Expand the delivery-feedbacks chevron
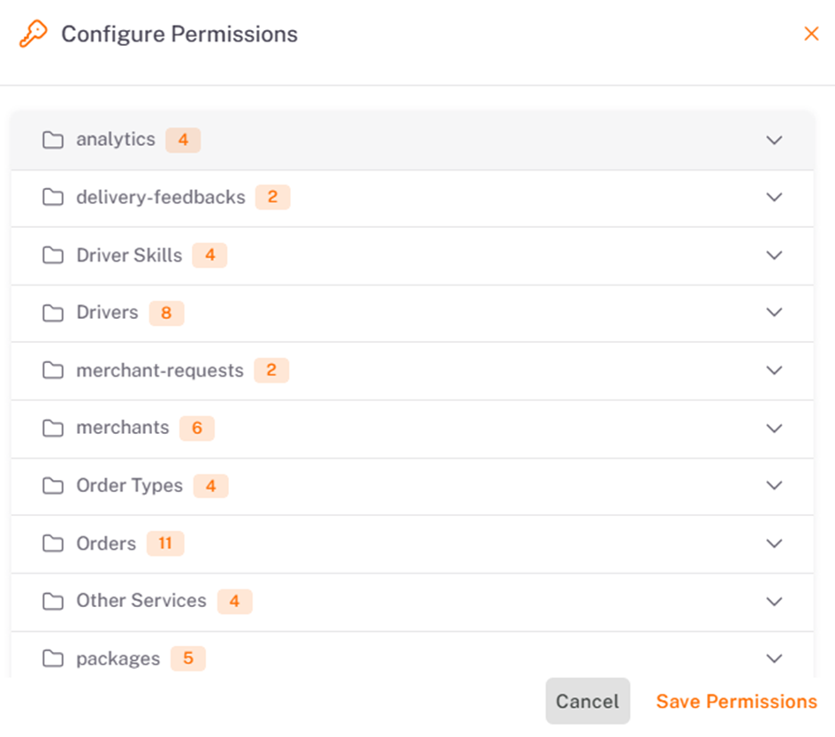The width and height of the screenshot is (835, 737). pyautogui.click(x=774, y=197)
